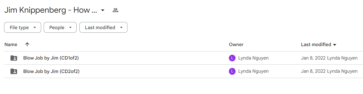
Task: Open the File type filter
Action: 22,27
